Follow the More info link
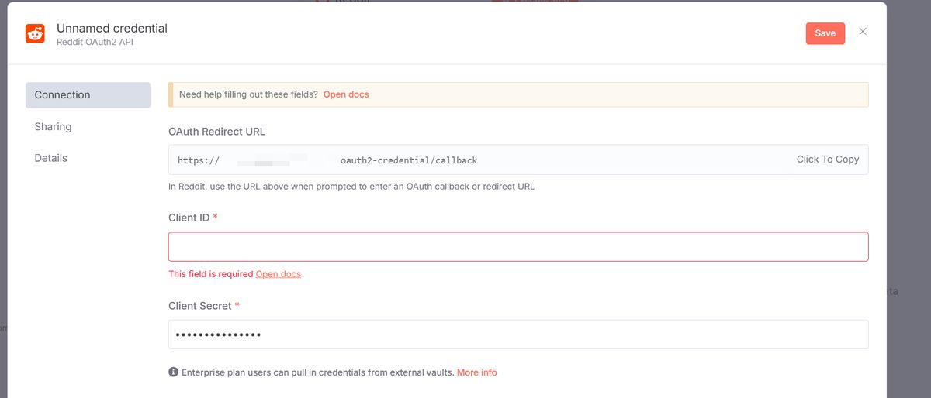The height and width of the screenshot is (398, 931). (476, 372)
